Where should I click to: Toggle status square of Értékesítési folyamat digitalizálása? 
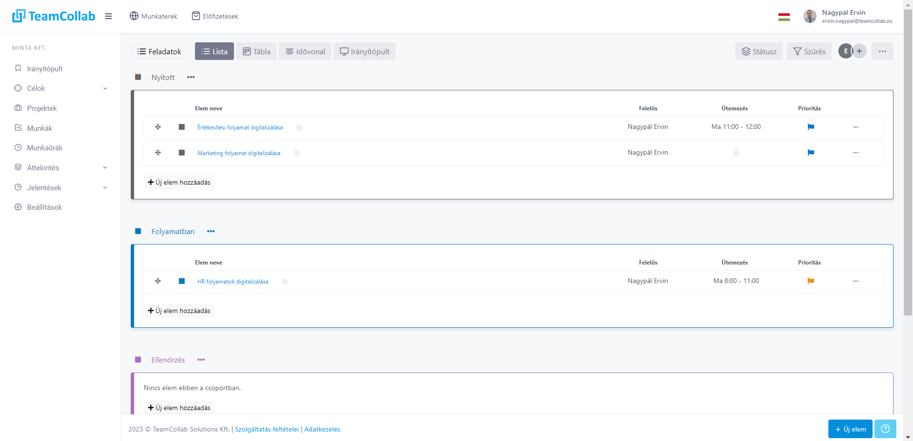(x=182, y=127)
